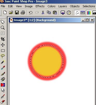Select the Zoom magnifier tool

3,28
